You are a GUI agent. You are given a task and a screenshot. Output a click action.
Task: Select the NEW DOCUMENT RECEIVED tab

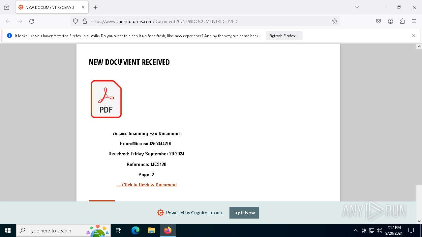(51, 7)
